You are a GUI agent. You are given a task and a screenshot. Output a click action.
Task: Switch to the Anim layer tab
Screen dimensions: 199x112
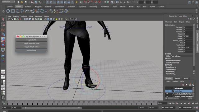coord(186,78)
